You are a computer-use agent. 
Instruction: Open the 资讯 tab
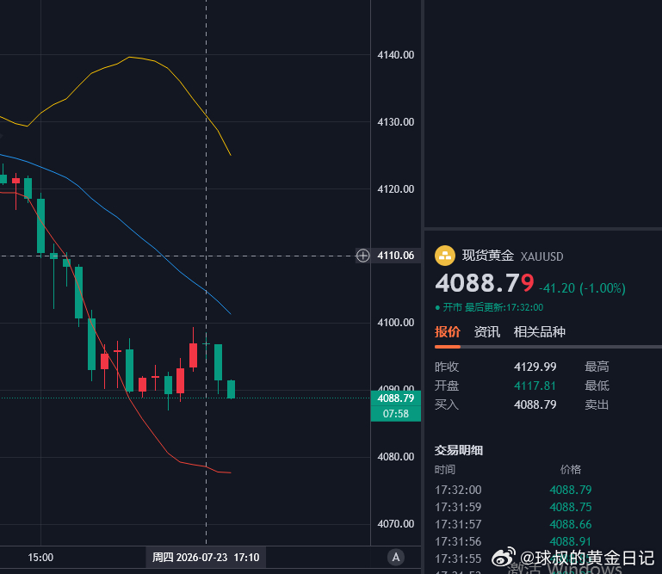coord(486,331)
